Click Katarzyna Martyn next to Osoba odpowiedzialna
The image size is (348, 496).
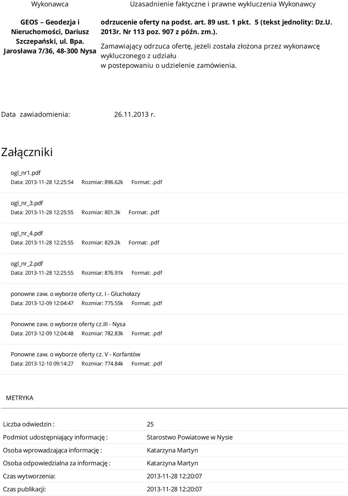[172, 463]
